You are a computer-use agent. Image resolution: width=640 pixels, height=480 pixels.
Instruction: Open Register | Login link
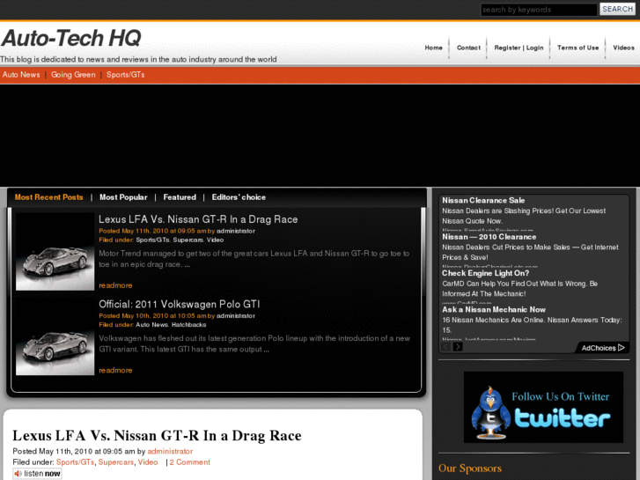(x=519, y=48)
